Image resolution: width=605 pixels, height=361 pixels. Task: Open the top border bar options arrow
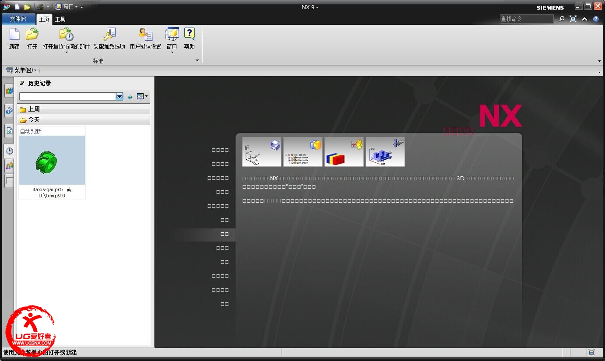click(x=599, y=72)
